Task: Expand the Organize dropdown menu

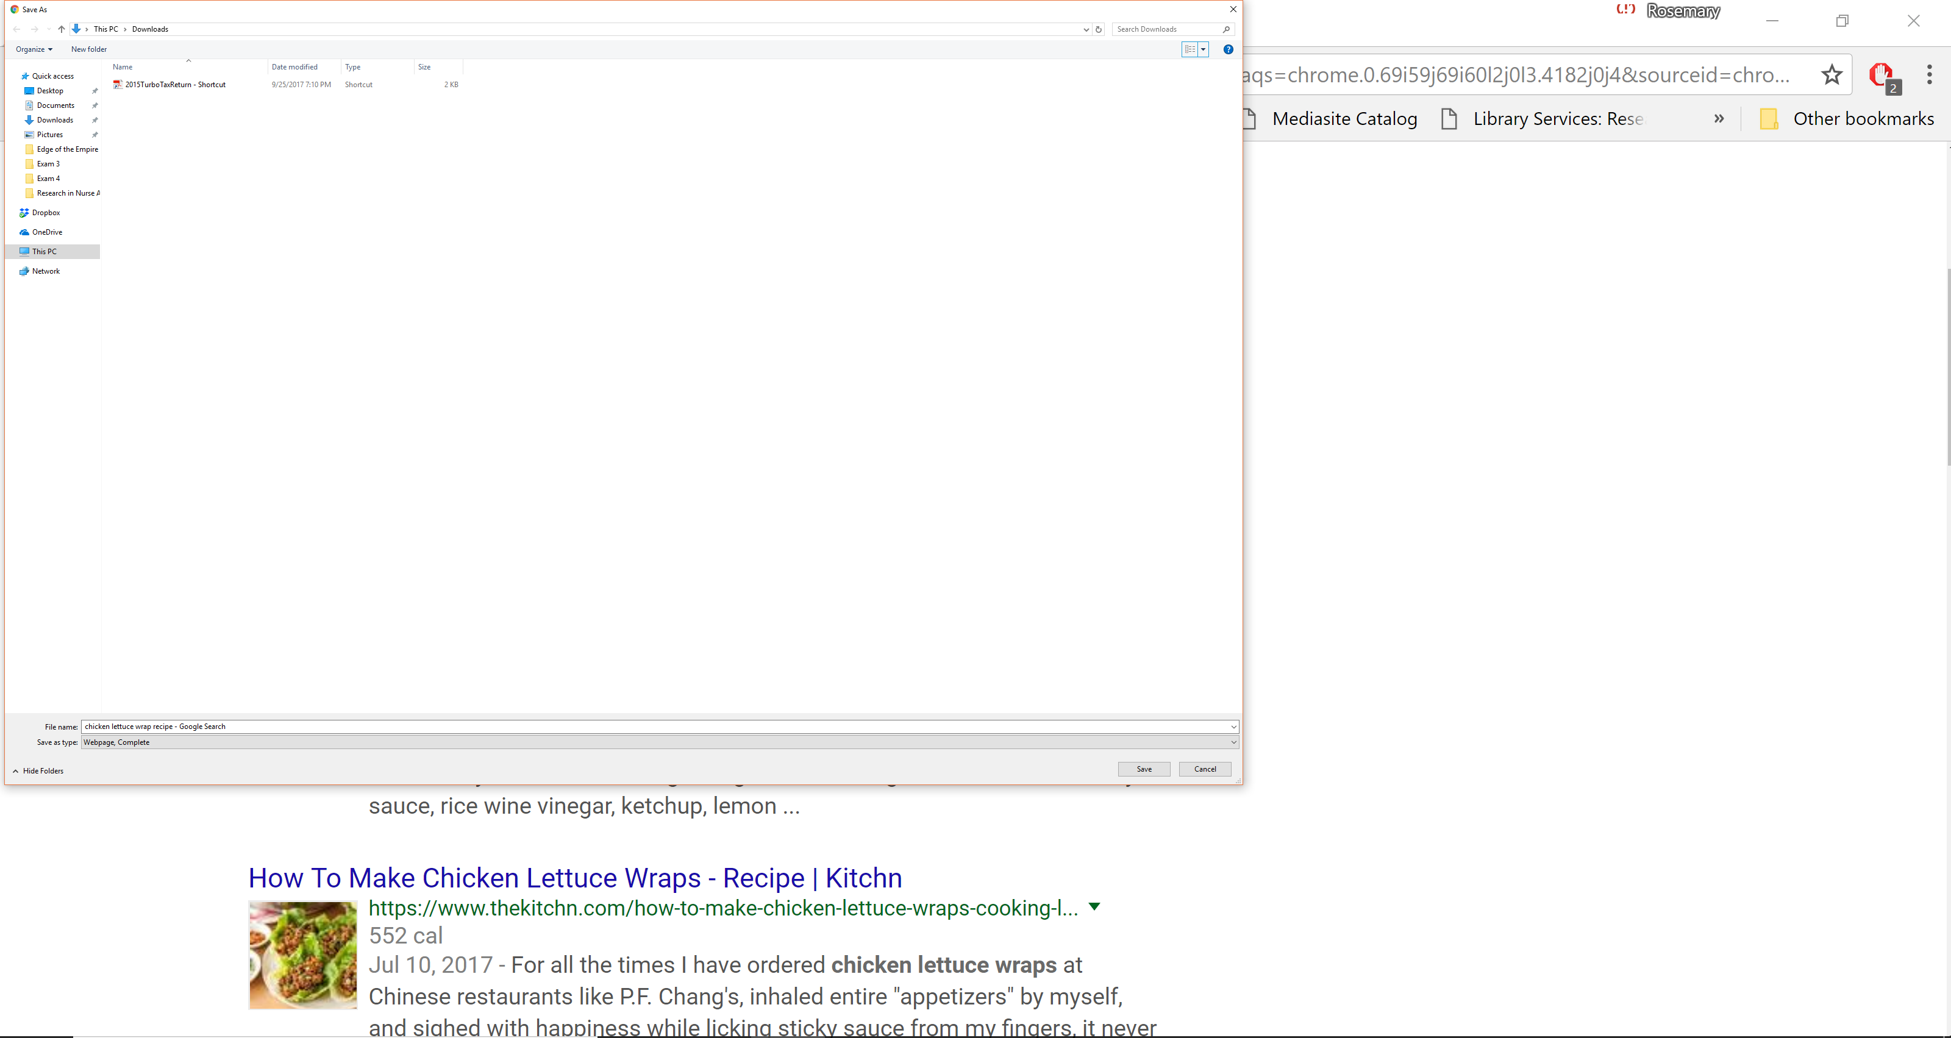Action: [x=34, y=49]
